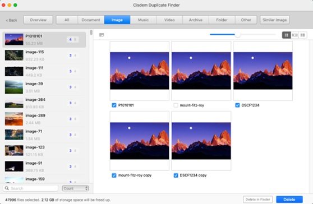This screenshot has width=313, height=204.
Task: Click the mount-fitz-roy copy thumbnail preview
Action: [x=140, y=141]
